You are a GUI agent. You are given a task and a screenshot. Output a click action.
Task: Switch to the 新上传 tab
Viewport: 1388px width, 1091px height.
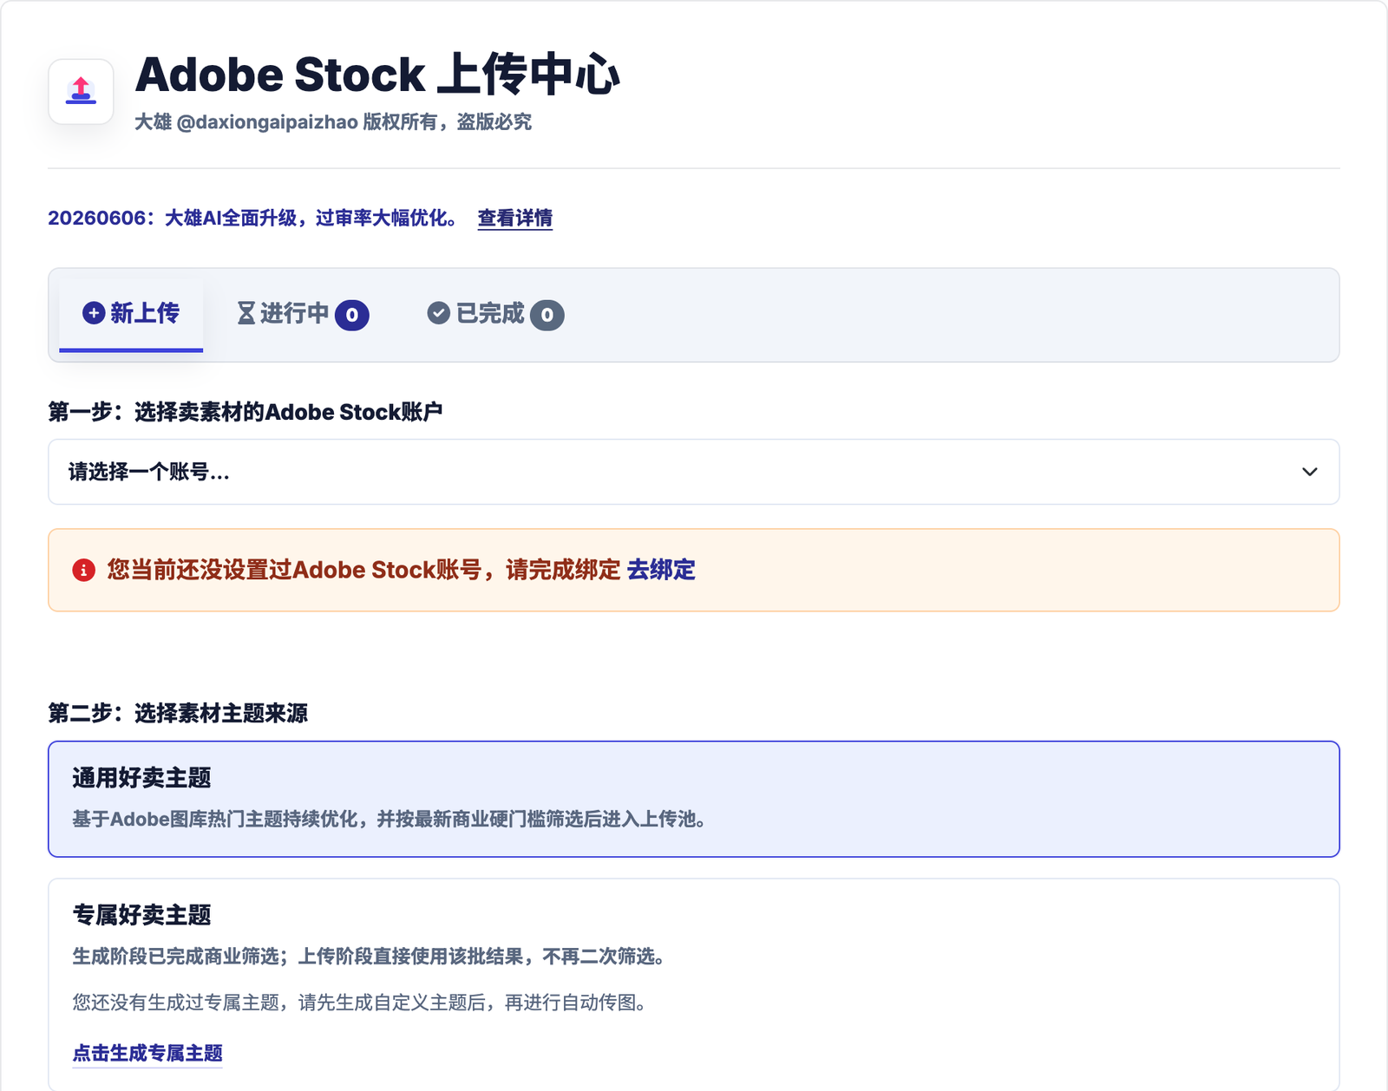click(131, 315)
